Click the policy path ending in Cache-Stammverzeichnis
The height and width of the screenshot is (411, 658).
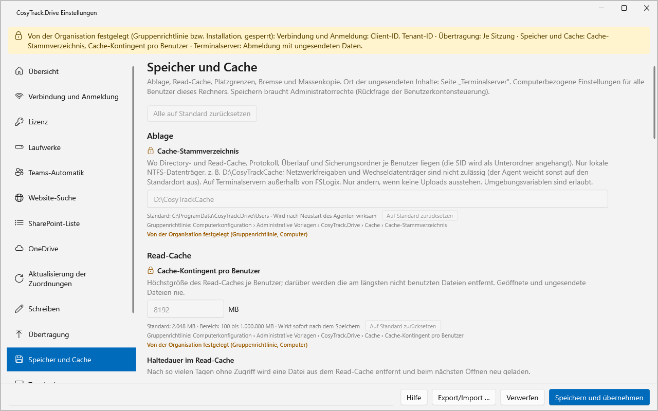(297, 225)
